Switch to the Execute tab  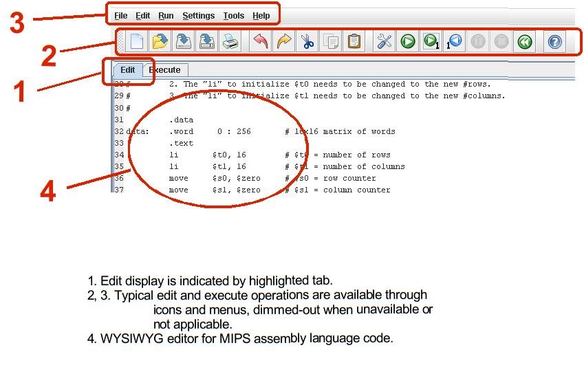(165, 70)
